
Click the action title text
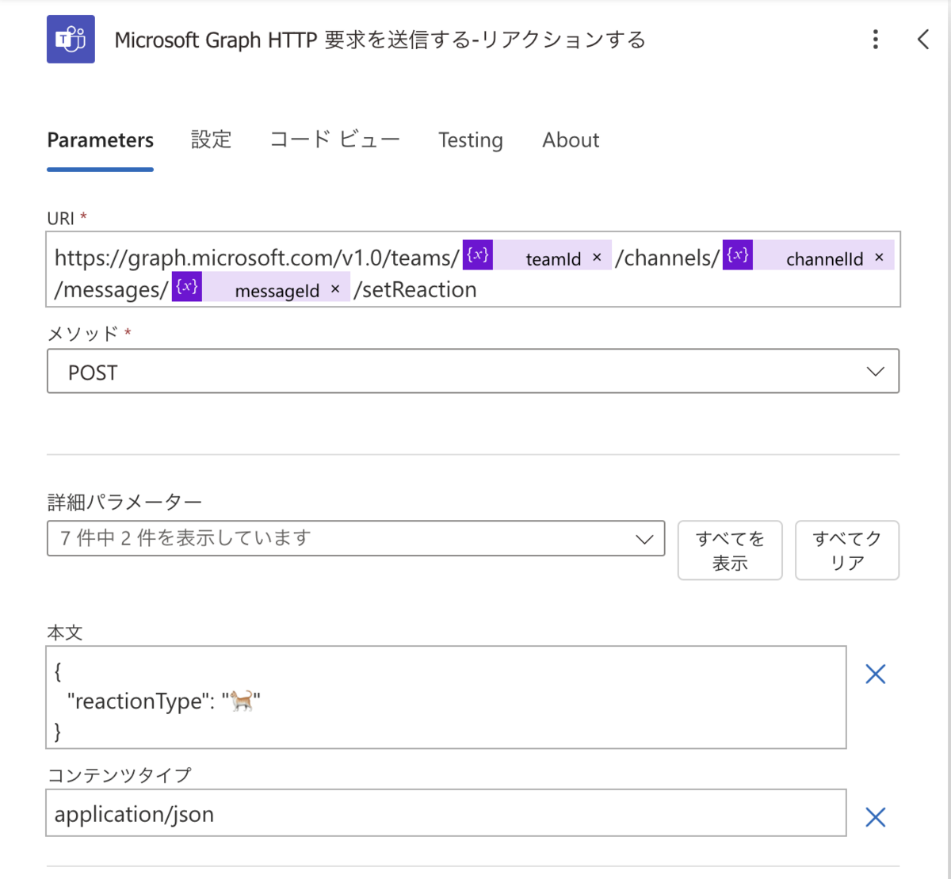380,40
